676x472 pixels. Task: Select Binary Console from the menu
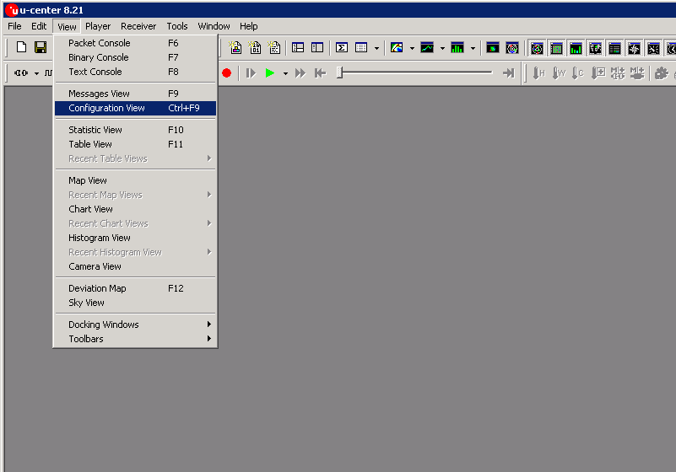click(x=135, y=57)
